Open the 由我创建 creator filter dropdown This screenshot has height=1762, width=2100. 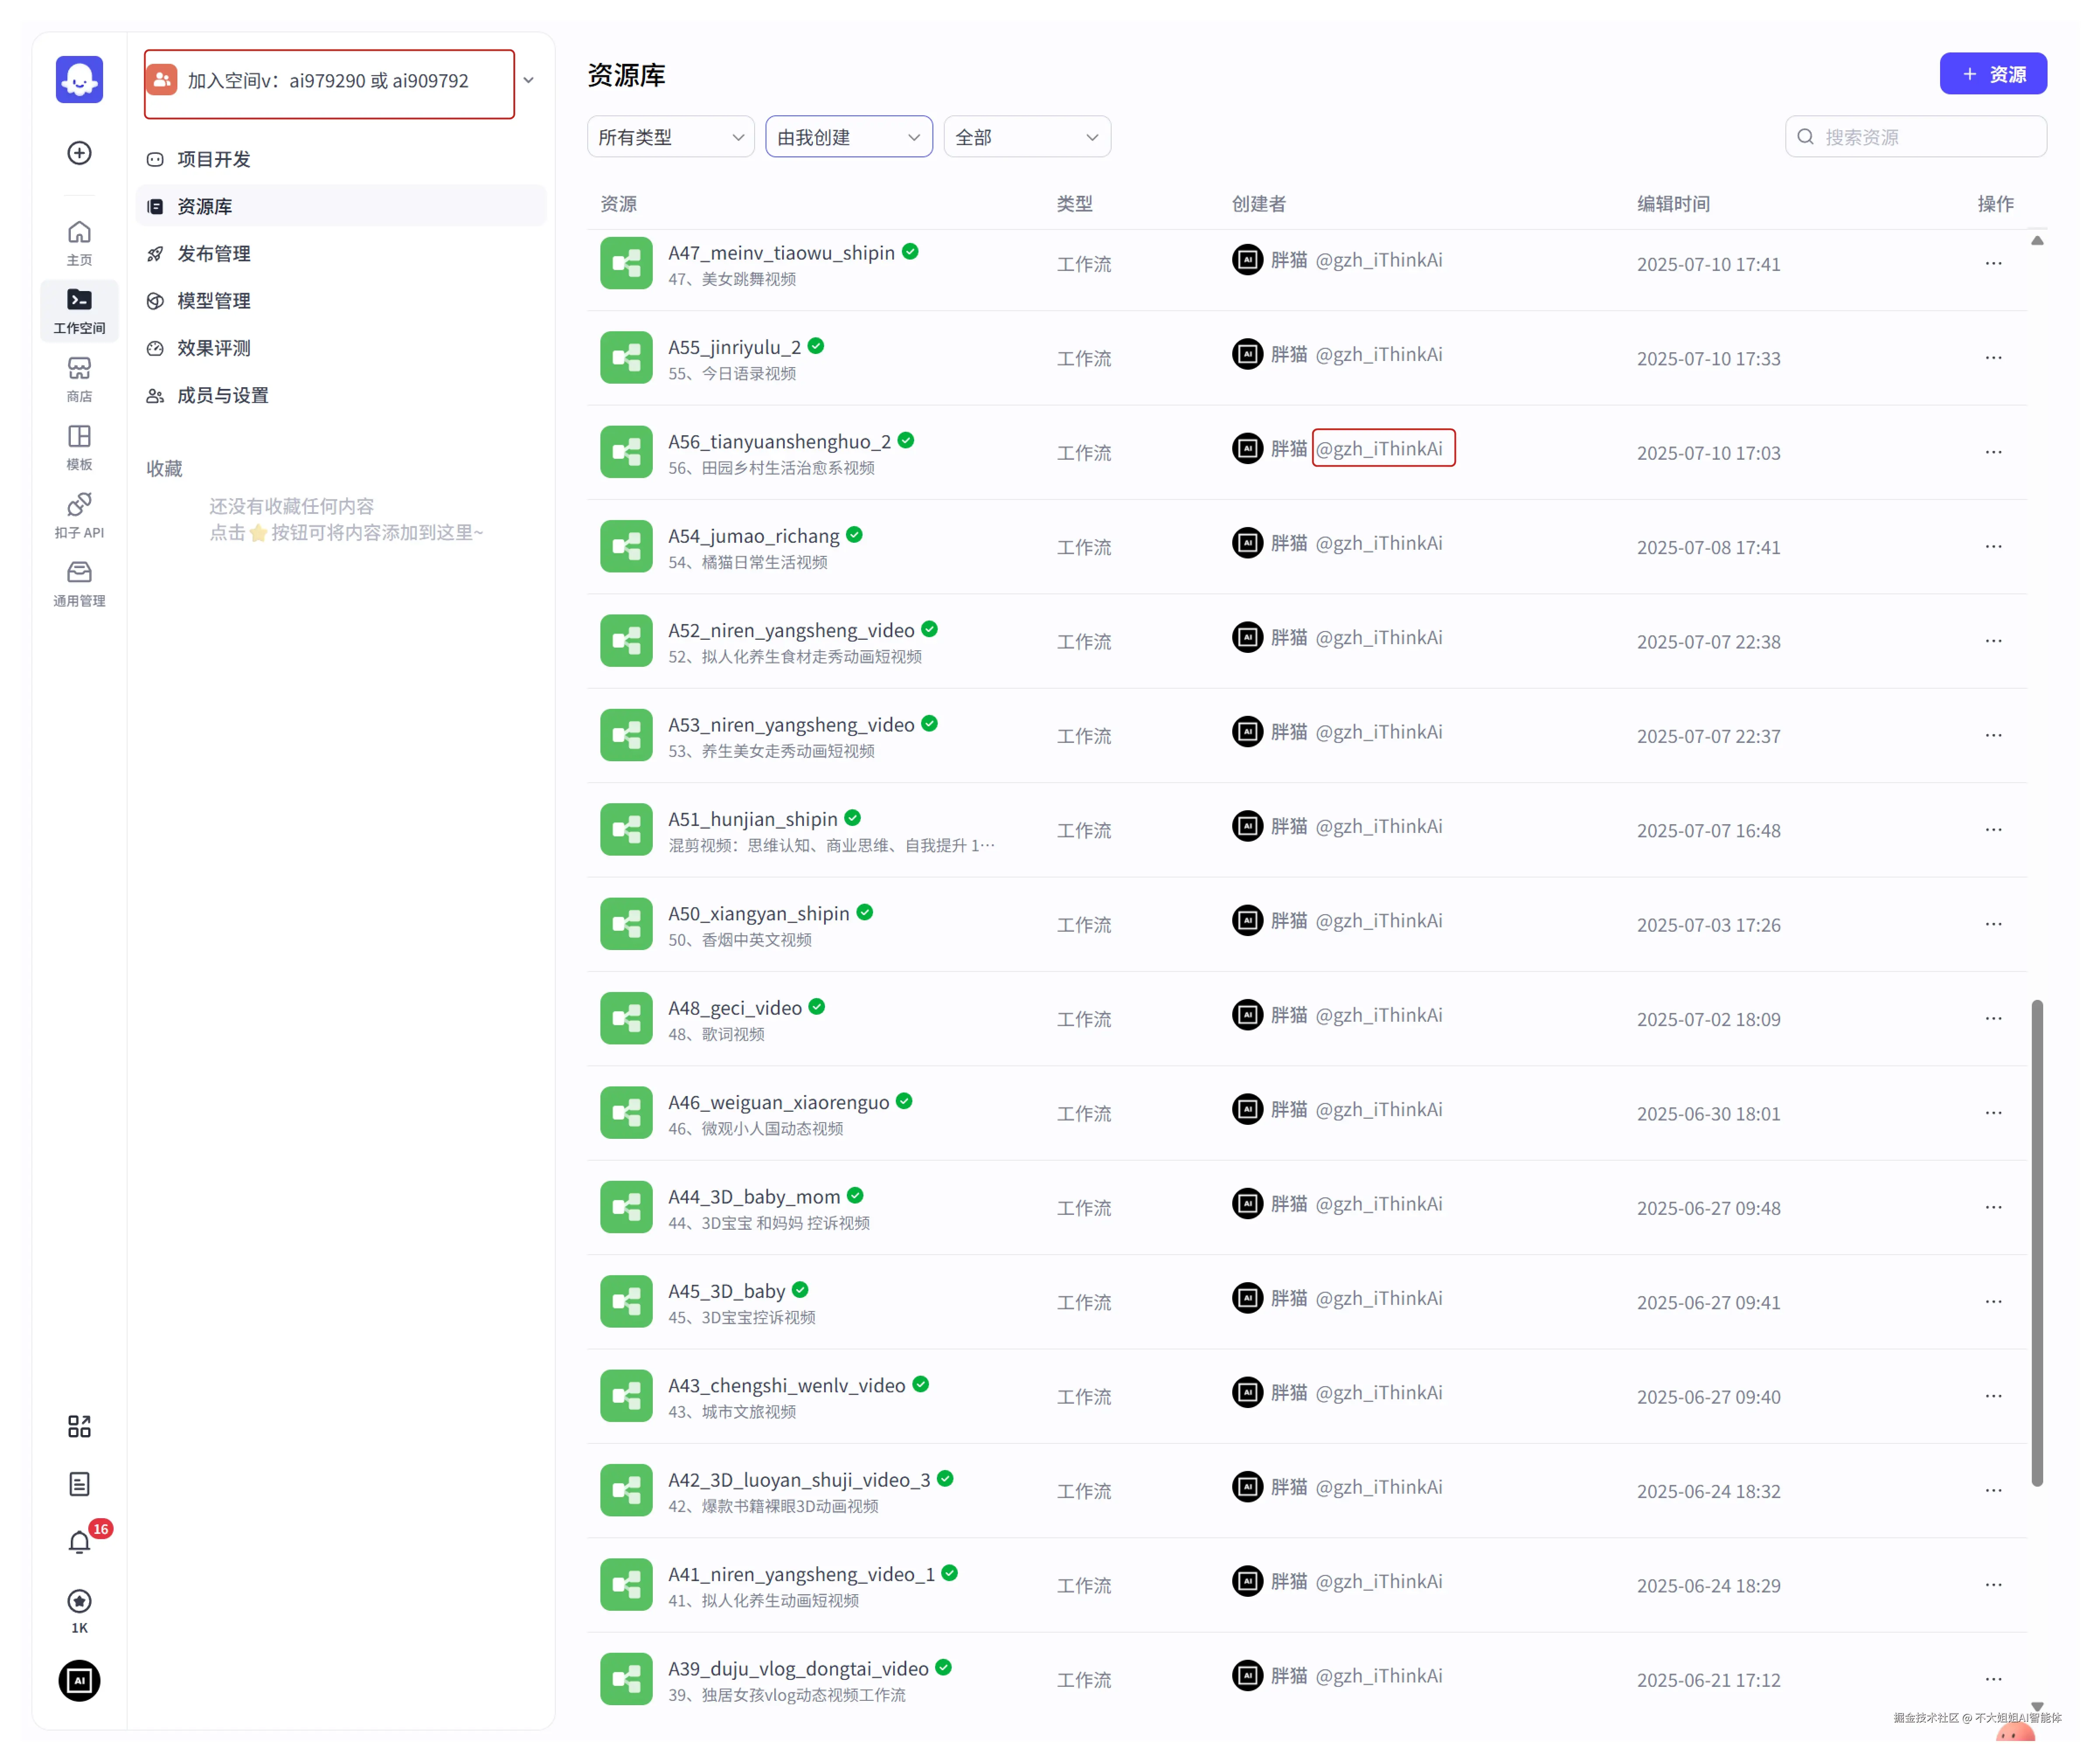point(849,137)
